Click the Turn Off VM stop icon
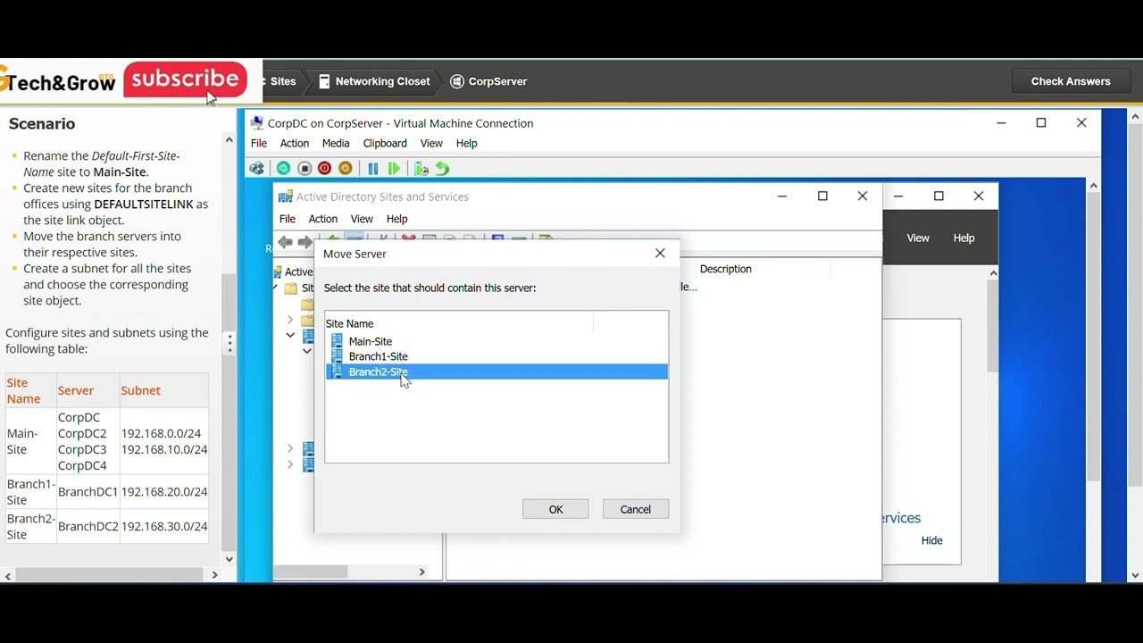This screenshot has height=643, width=1143. (x=305, y=169)
